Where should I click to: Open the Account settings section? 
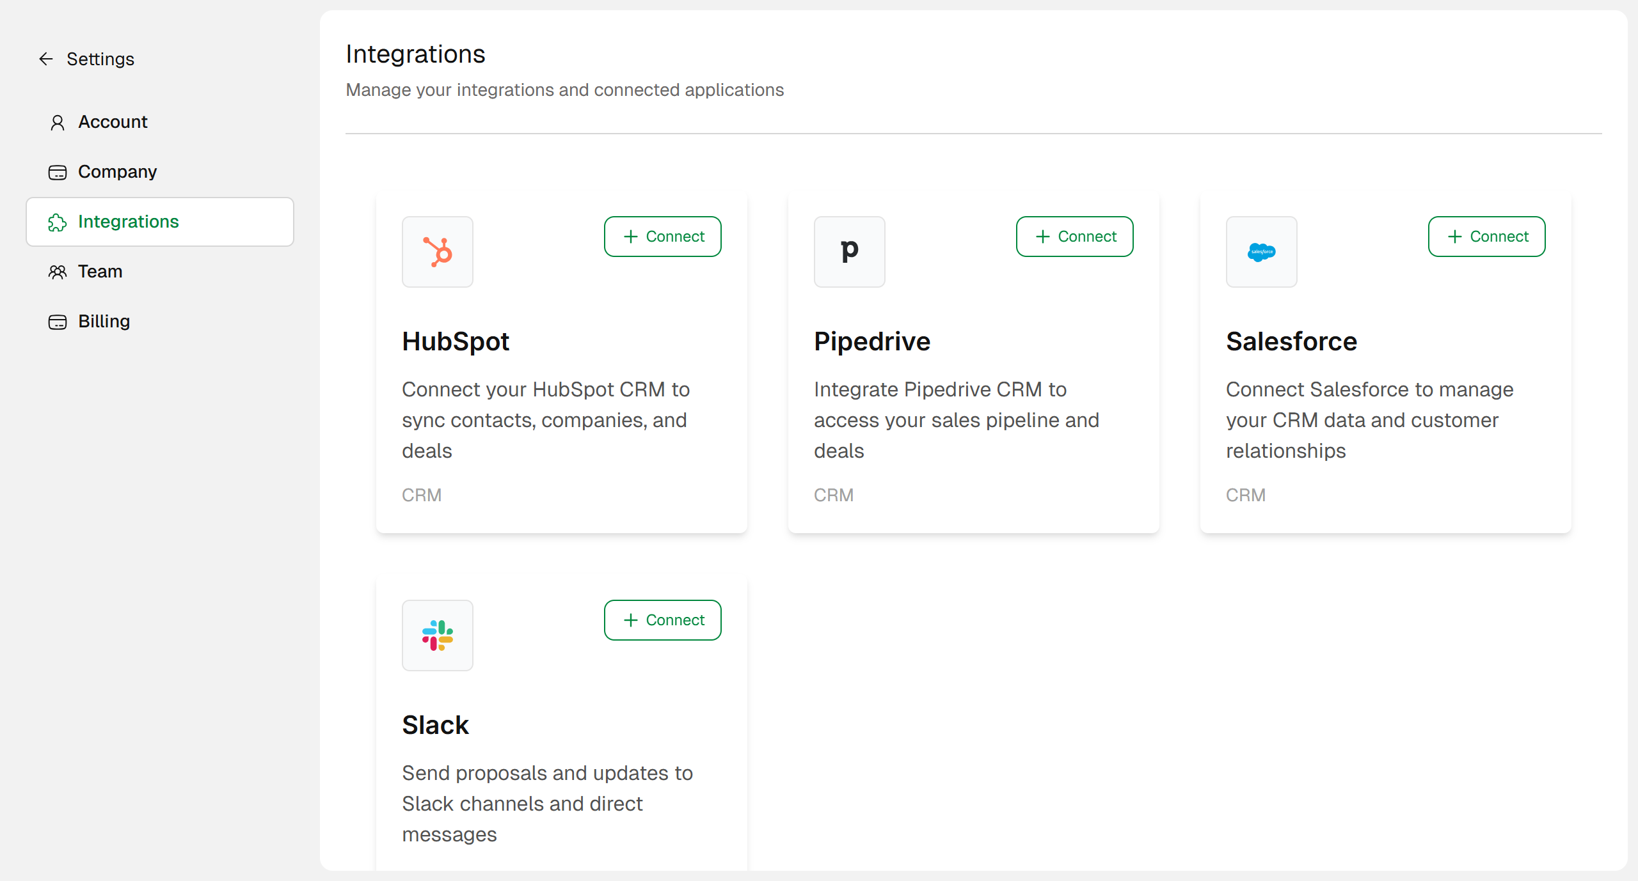(113, 122)
